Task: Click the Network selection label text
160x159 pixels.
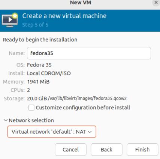Action: click(31, 120)
